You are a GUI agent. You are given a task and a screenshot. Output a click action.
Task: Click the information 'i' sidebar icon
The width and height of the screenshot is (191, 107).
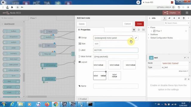pyautogui.click(x=164, y=18)
